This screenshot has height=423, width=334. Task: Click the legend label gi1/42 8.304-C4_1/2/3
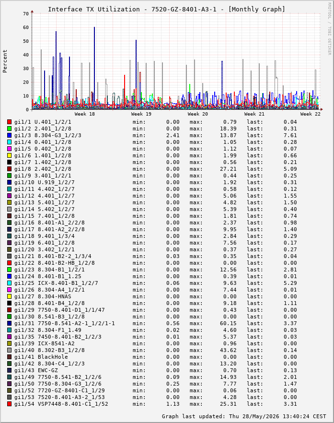(x=49, y=364)
